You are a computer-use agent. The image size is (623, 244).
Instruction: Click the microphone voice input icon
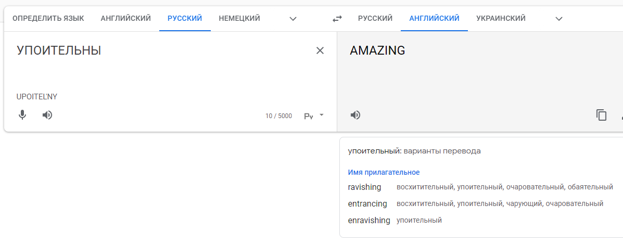pyautogui.click(x=22, y=115)
